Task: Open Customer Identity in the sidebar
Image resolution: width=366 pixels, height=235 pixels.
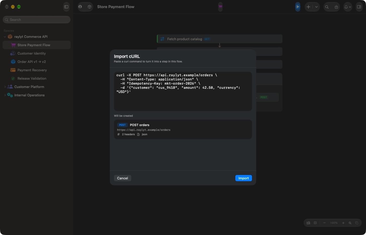Action: [37, 53]
